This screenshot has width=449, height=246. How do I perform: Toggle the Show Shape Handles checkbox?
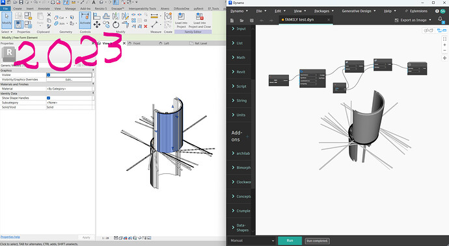(x=48, y=98)
